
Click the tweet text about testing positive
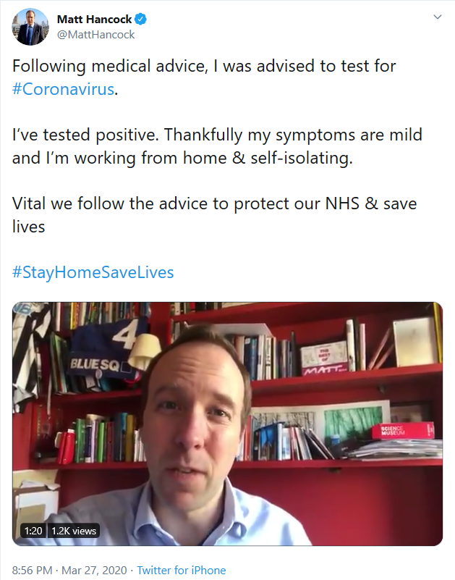(x=217, y=146)
